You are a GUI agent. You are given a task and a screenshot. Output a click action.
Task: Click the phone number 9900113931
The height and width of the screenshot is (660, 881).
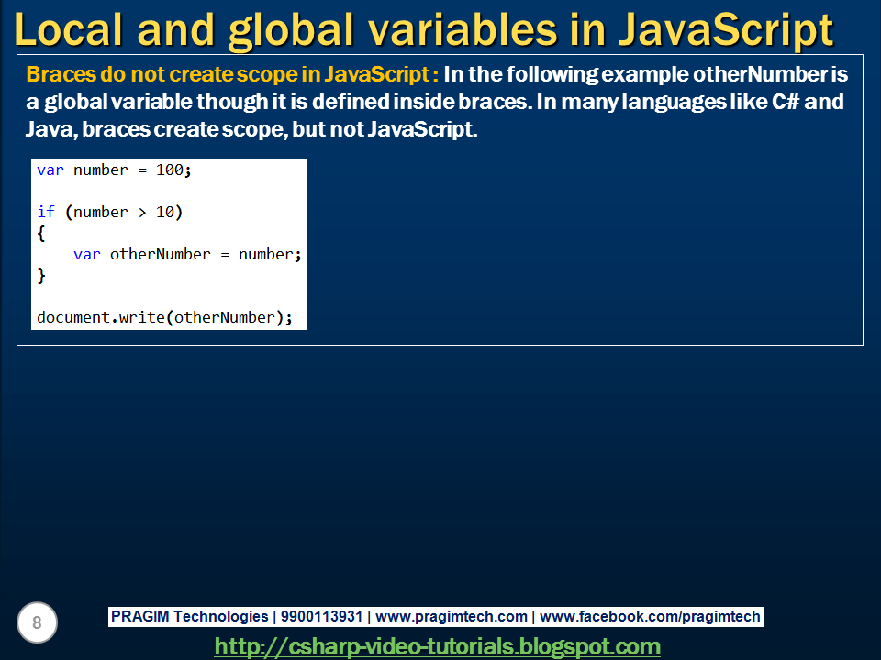(x=321, y=616)
